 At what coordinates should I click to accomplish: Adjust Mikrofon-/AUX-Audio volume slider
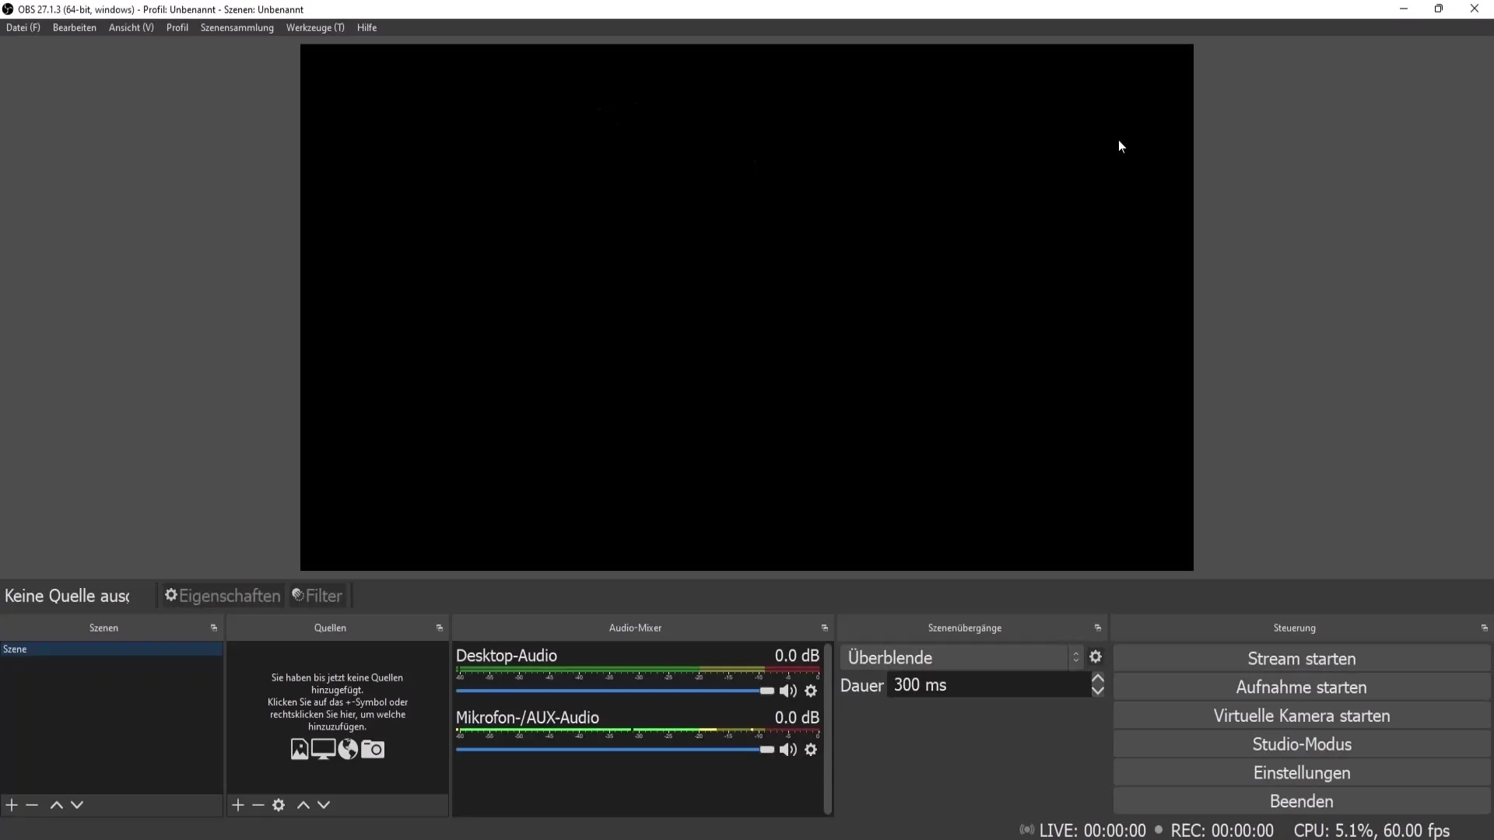(x=615, y=750)
